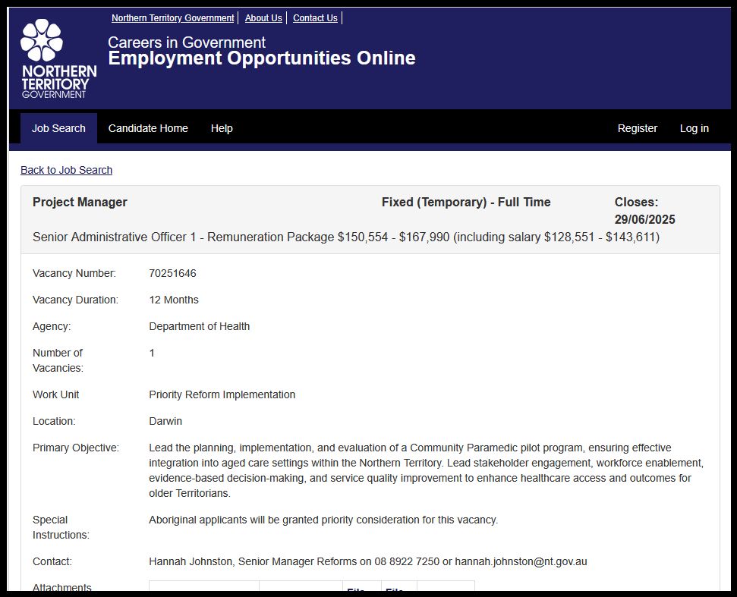Click the Work Unit label
737x597 pixels.
(x=55, y=394)
